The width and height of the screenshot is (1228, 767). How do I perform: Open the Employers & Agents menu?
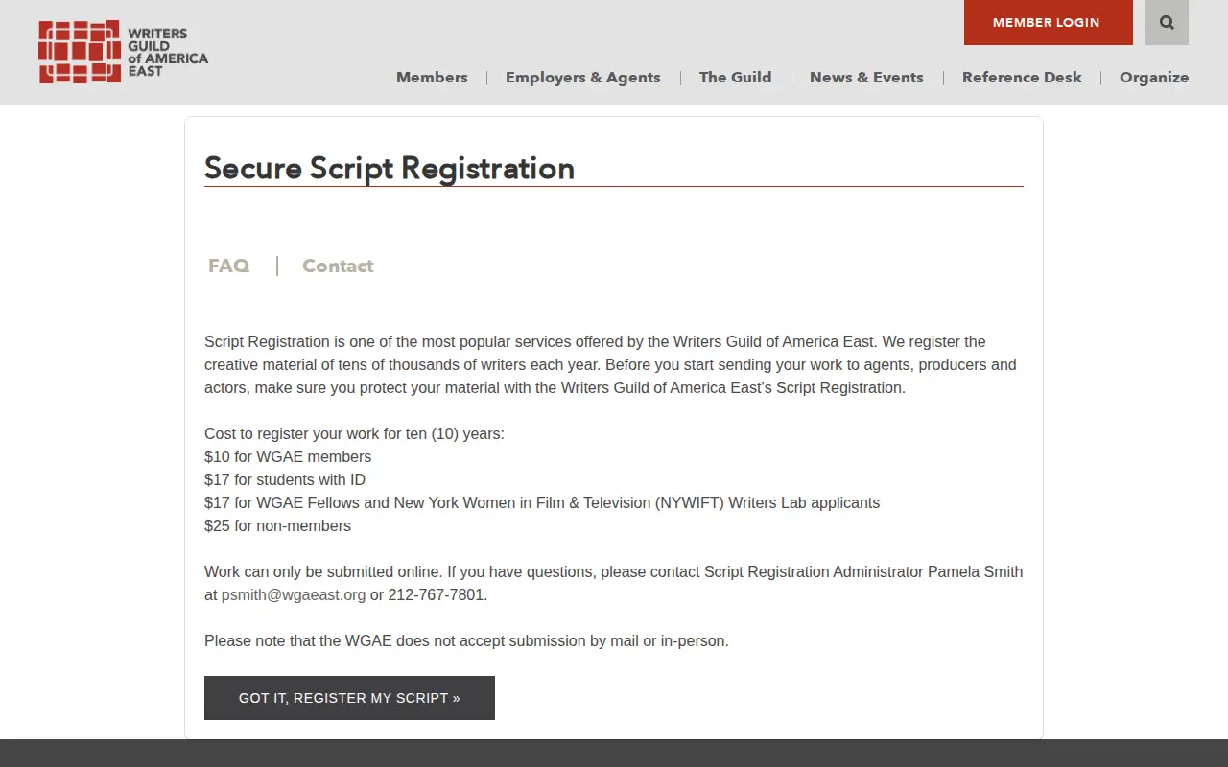click(583, 78)
